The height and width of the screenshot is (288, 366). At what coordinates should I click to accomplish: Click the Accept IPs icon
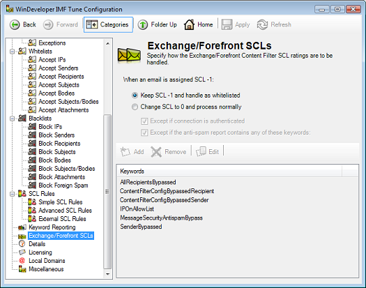pyautogui.click(x=32, y=59)
